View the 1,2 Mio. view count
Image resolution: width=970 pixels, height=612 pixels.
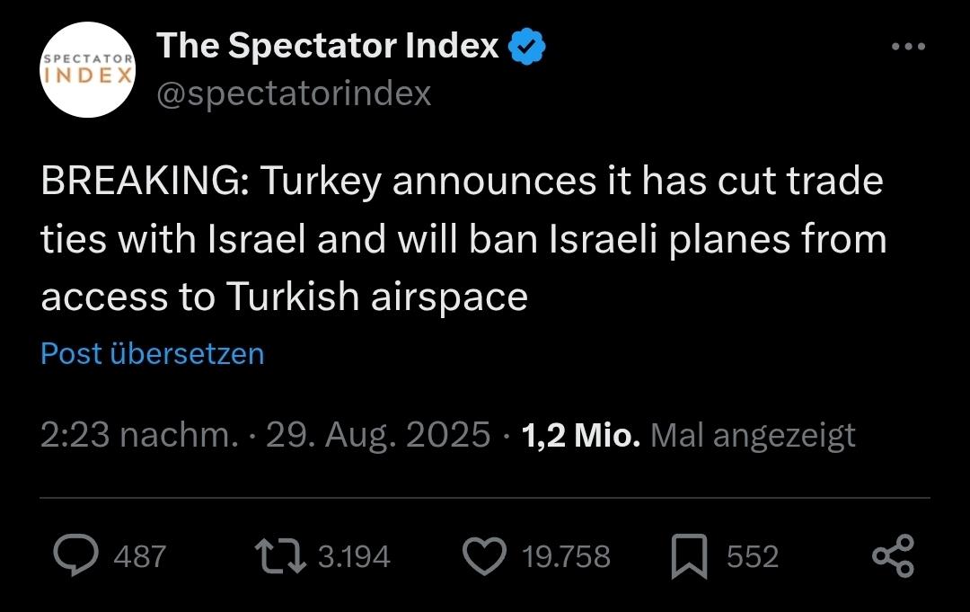point(580,435)
